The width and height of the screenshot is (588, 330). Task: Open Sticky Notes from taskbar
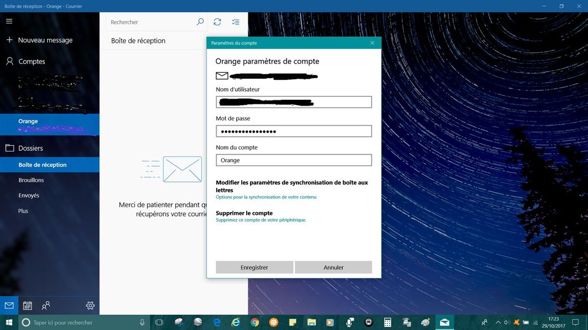pyautogui.click(x=293, y=322)
